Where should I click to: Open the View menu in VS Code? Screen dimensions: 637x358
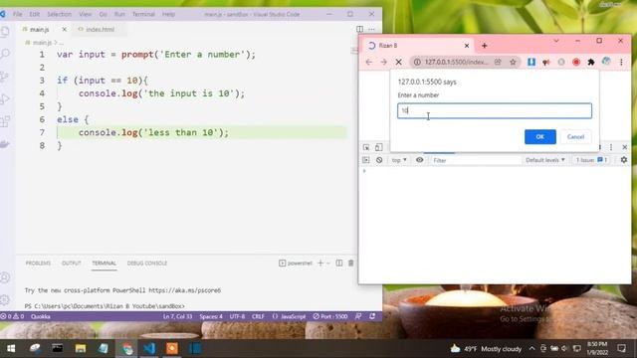(x=86, y=14)
